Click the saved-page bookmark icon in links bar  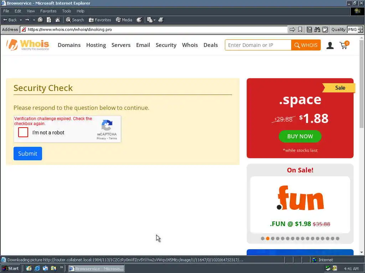[309, 30]
